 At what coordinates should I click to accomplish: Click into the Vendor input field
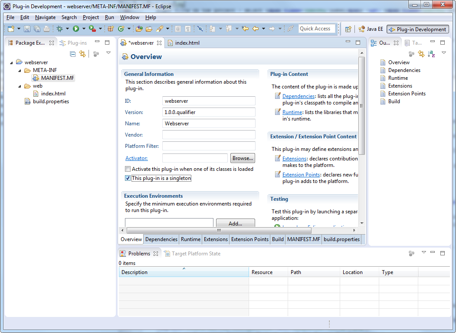pos(209,135)
